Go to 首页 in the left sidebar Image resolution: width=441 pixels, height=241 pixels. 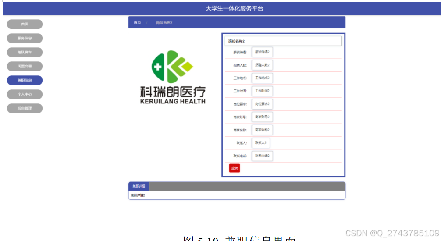click(25, 24)
